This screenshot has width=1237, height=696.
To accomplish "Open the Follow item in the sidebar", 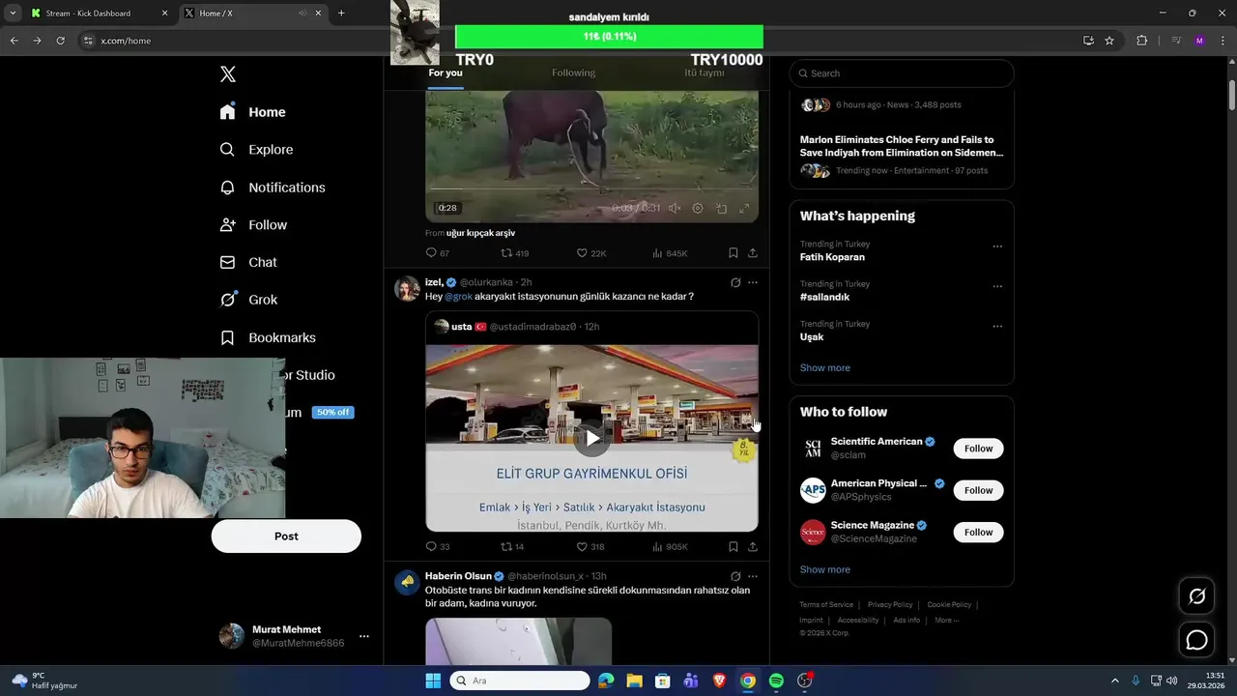I will (253, 224).
